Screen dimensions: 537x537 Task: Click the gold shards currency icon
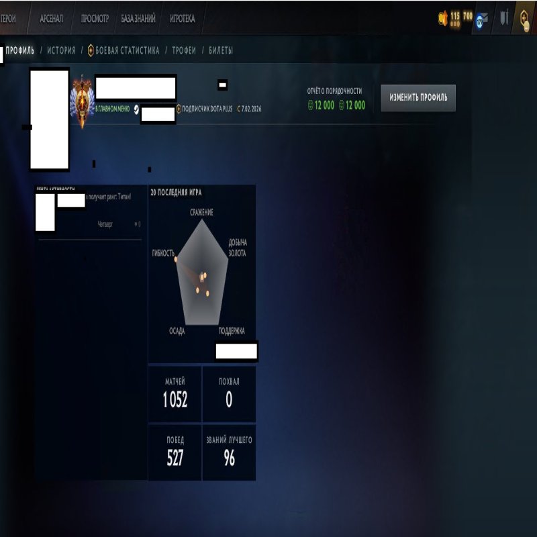(x=443, y=19)
